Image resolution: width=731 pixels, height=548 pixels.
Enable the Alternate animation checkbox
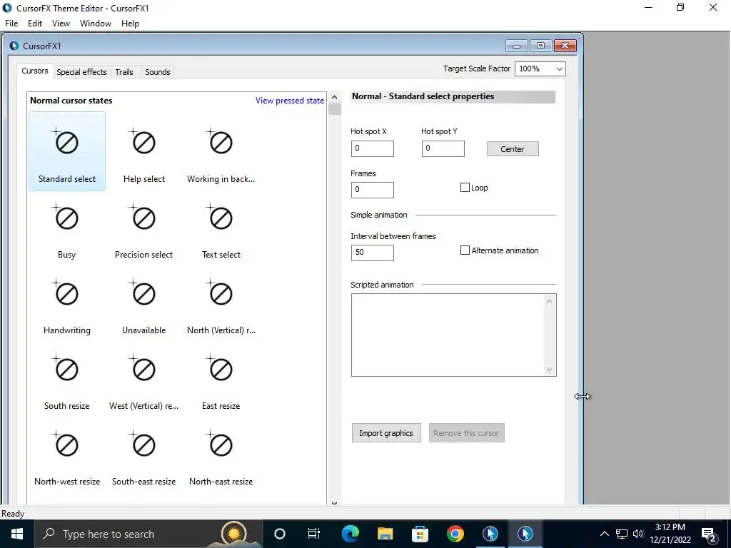465,250
